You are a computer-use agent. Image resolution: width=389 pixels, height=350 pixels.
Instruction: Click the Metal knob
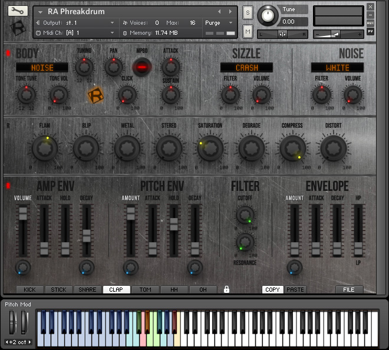[127, 148]
